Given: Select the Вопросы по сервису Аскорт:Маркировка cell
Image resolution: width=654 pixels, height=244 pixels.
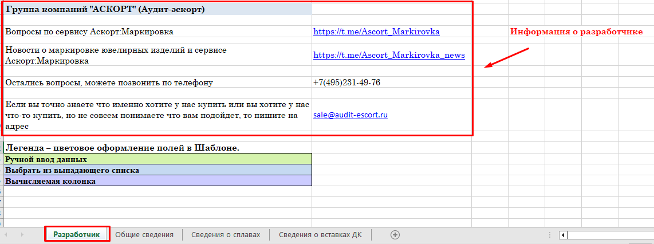Looking at the screenshot, I should pos(157,32).
